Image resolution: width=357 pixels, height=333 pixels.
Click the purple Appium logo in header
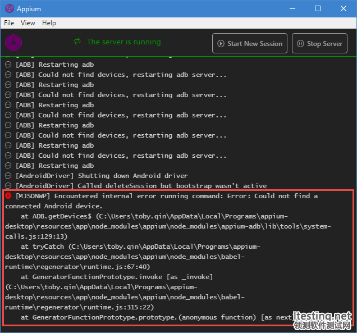pyautogui.click(x=13, y=43)
